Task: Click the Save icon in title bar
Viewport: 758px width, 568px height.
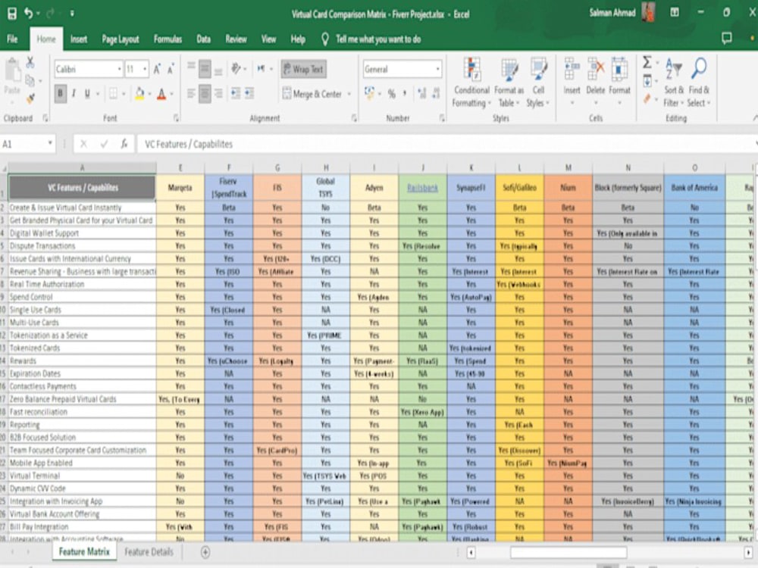Action: click(12, 14)
